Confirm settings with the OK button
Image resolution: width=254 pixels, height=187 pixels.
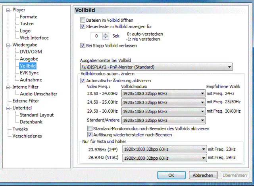[x=171, y=175]
